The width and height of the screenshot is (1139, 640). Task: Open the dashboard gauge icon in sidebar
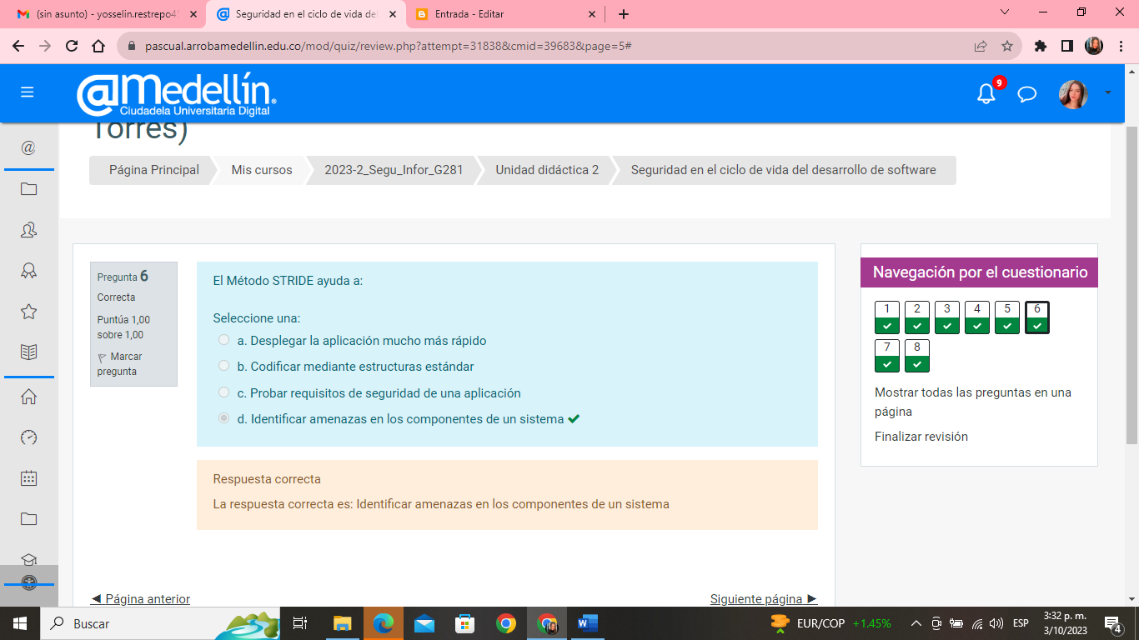(28, 437)
